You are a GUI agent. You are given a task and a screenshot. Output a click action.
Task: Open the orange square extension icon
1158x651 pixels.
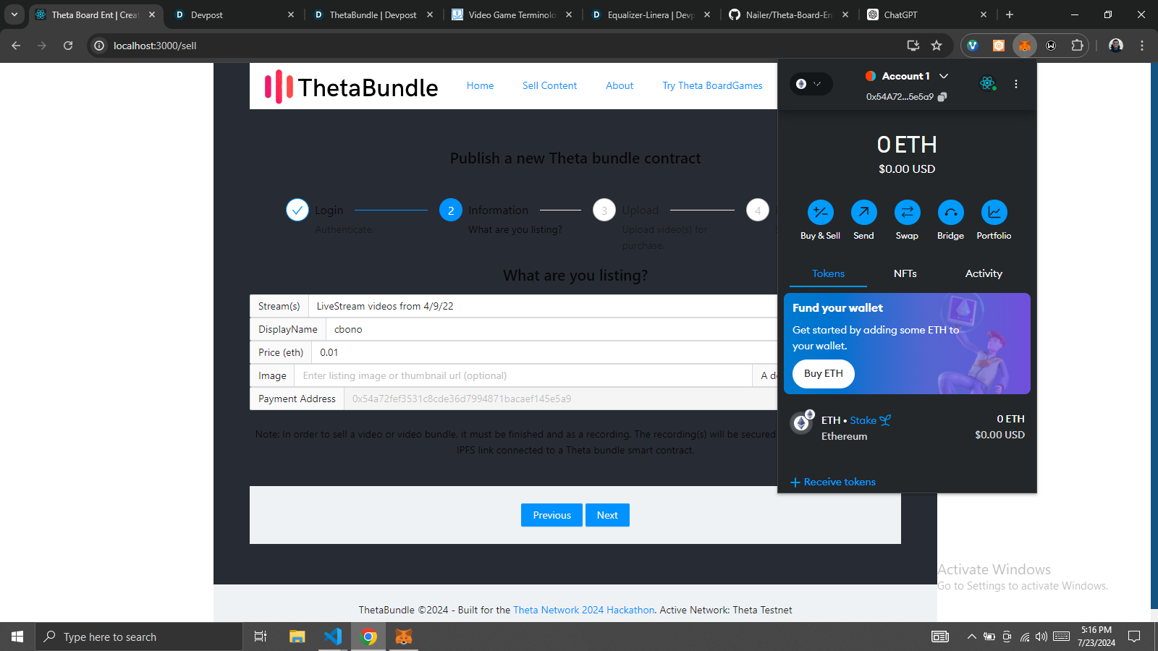(x=999, y=46)
